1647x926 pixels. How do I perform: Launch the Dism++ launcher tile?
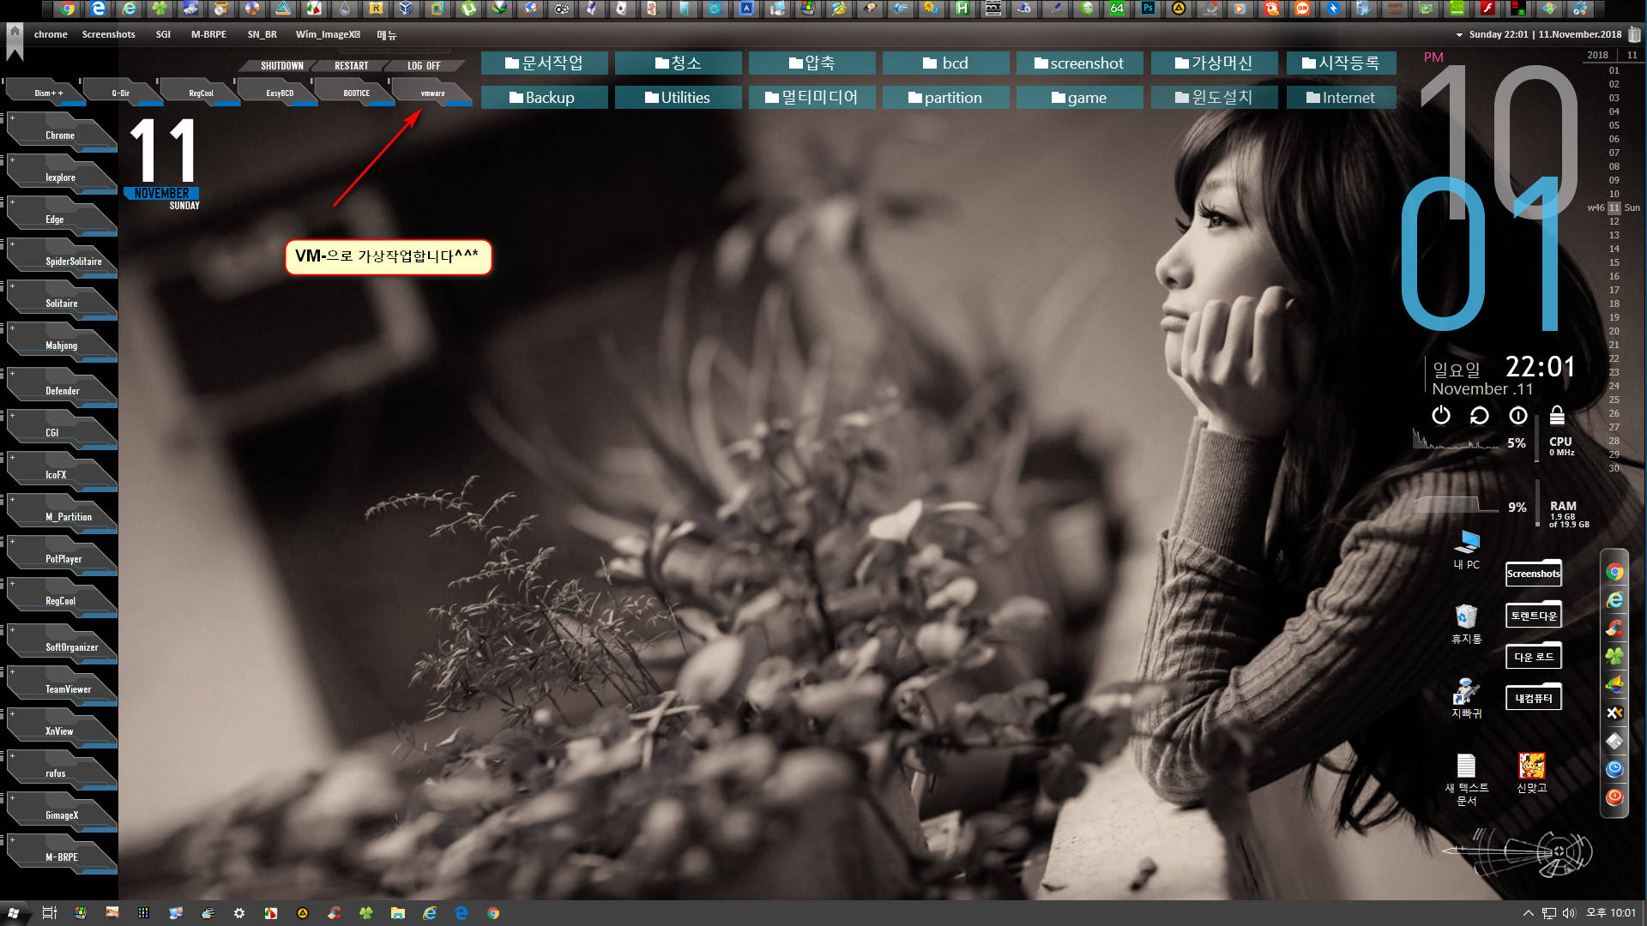point(47,93)
